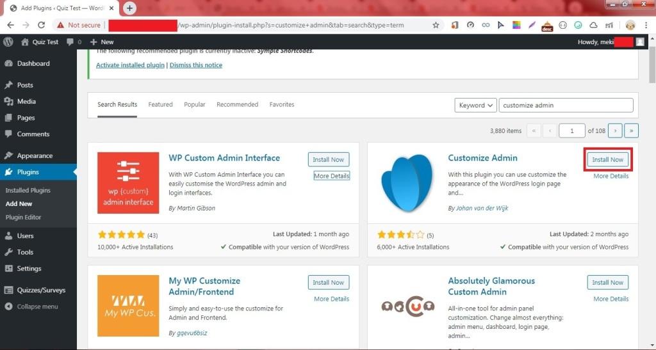Go to next results page arrow
The image size is (656, 350).
[x=615, y=131]
